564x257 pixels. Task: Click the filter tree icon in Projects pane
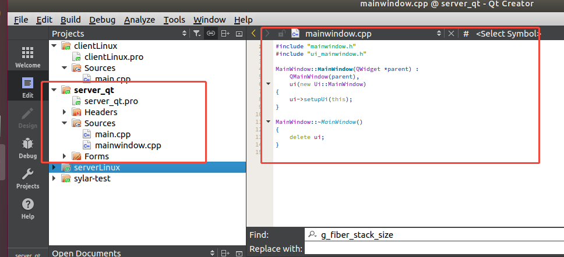click(x=197, y=33)
